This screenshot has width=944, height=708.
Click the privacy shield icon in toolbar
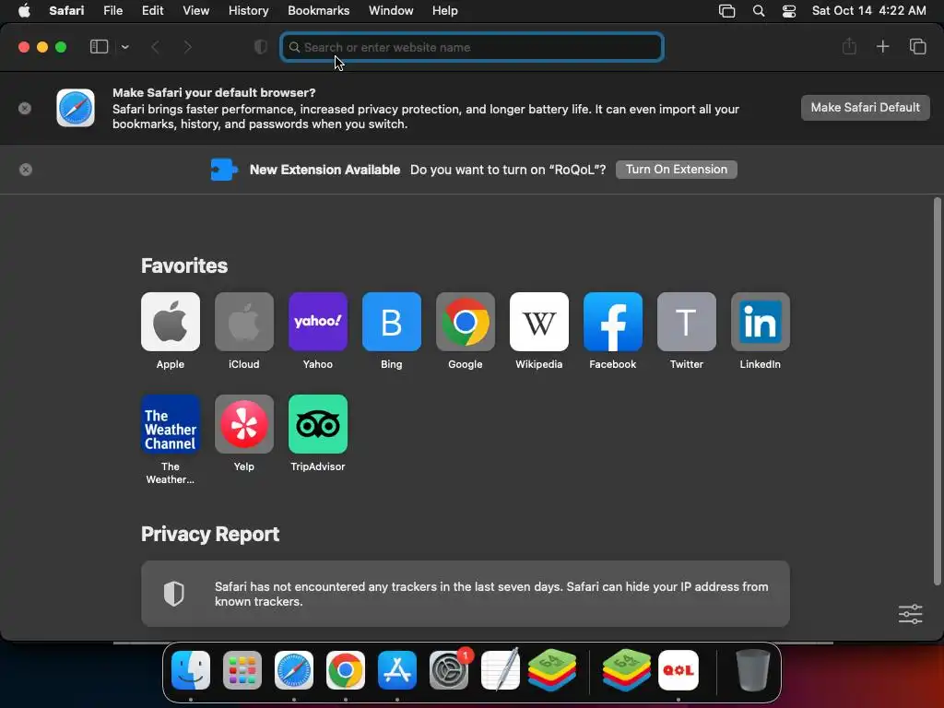click(x=261, y=47)
